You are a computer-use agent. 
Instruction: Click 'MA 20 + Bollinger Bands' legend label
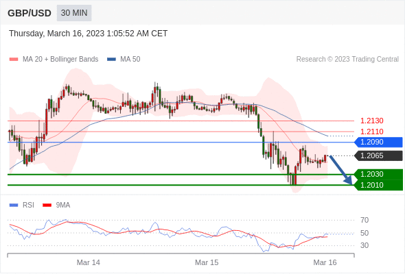pyautogui.click(x=60, y=60)
